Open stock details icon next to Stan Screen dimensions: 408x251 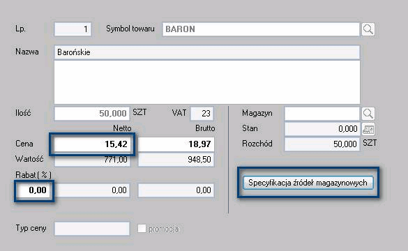pyautogui.click(x=368, y=129)
